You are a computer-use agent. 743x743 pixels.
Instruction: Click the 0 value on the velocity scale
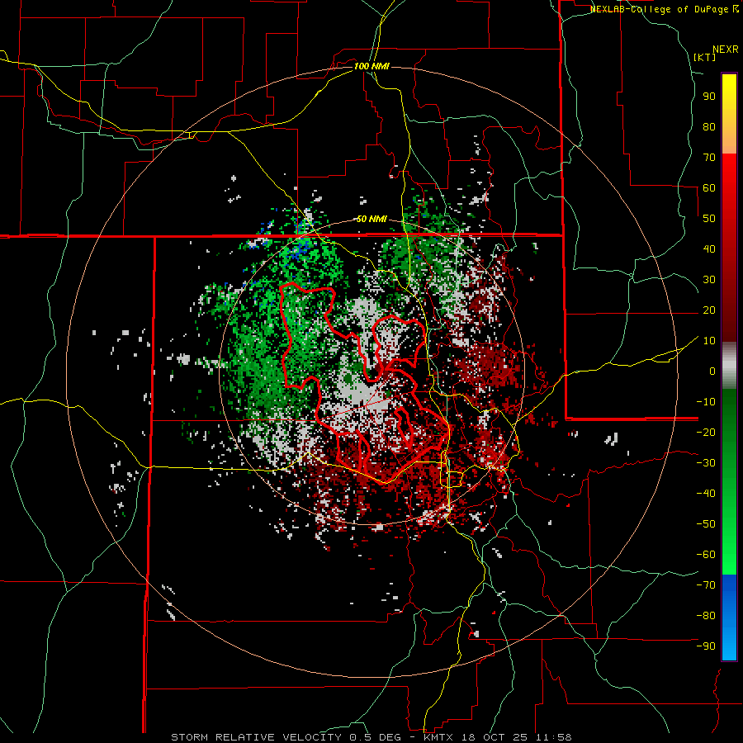[x=712, y=371]
